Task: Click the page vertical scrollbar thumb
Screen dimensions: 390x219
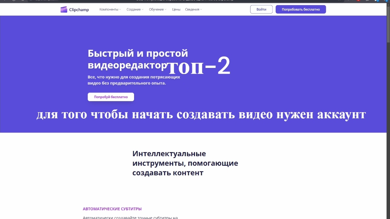Action: [388, 24]
